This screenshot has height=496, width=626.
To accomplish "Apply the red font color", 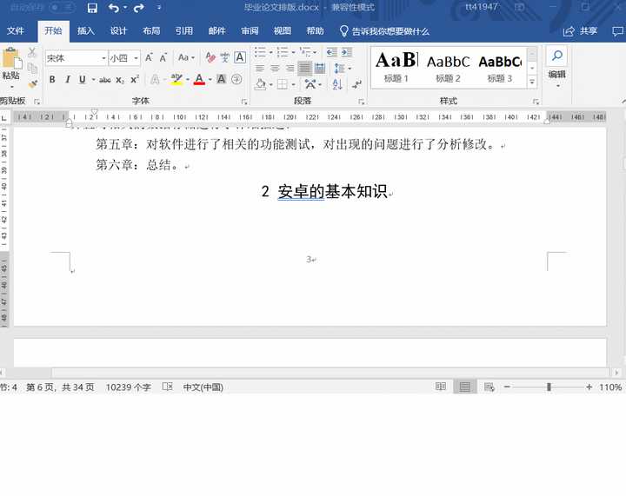I will [x=199, y=79].
